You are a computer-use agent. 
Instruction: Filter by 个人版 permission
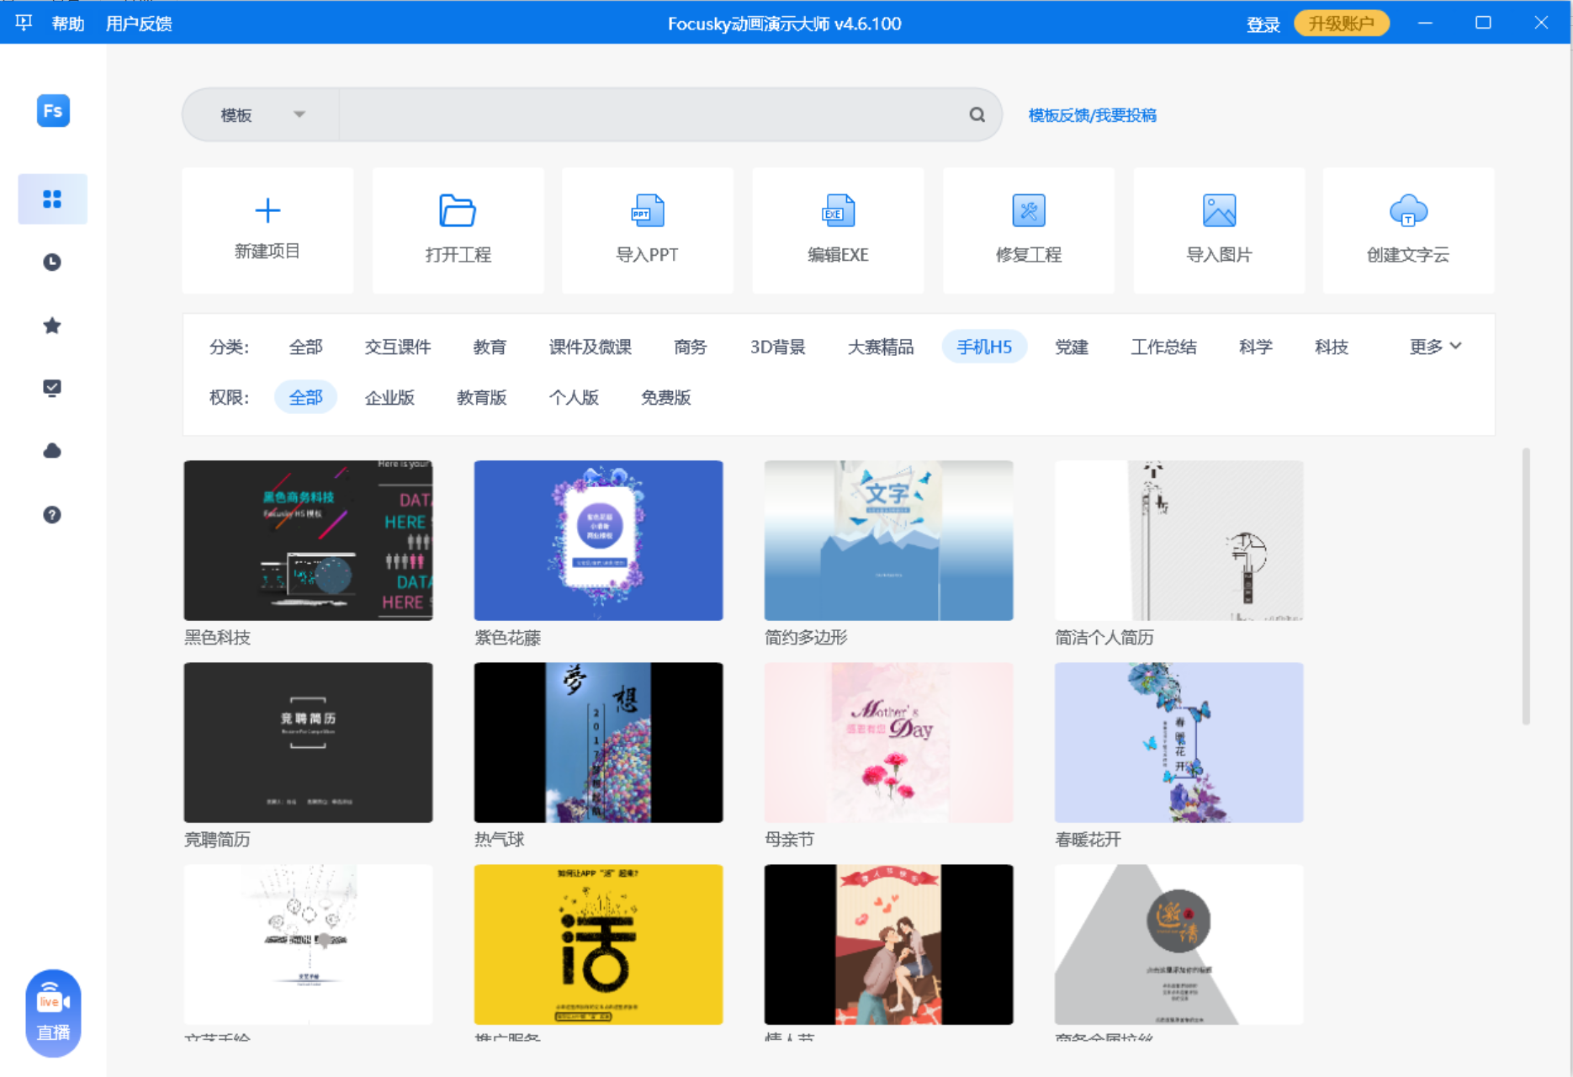coord(574,397)
